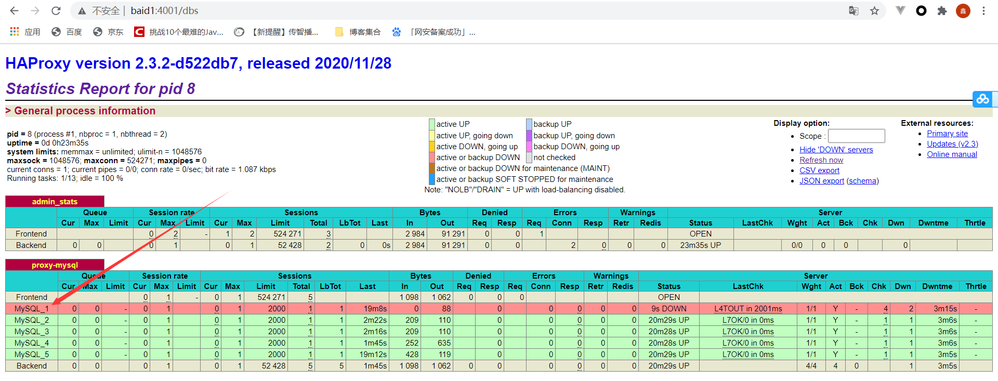
Task: Open the user profile avatar
Action: [x=963, y=11]
